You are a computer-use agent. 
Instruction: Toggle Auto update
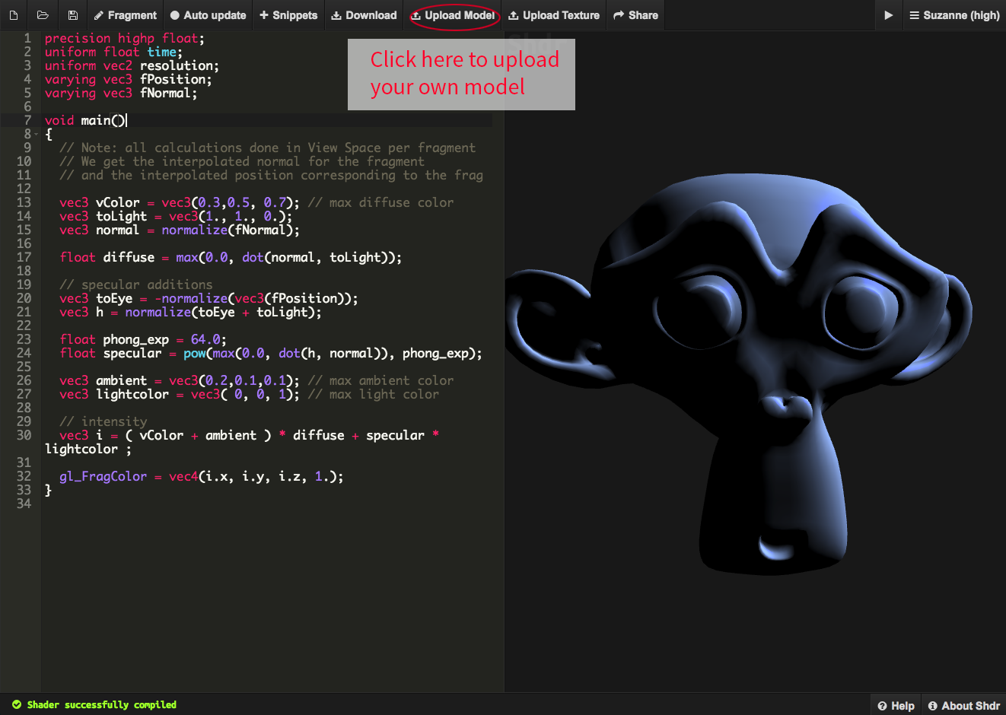point(208,15)
